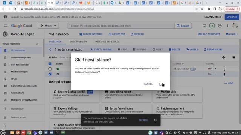The width and height of the screenshot is (241, 135).
Task: Click the Compute Engine chip icon
Action: pos(5,34)
